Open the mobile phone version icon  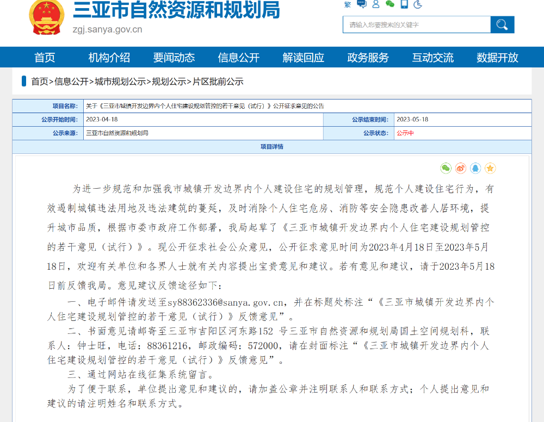[404, 4]
